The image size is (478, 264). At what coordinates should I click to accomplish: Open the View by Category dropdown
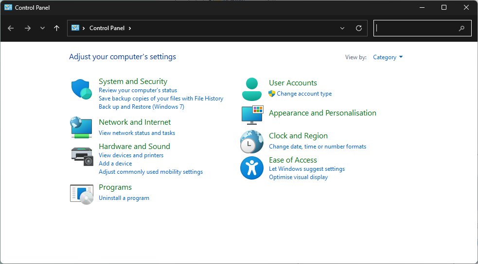[x=388, y=57]
